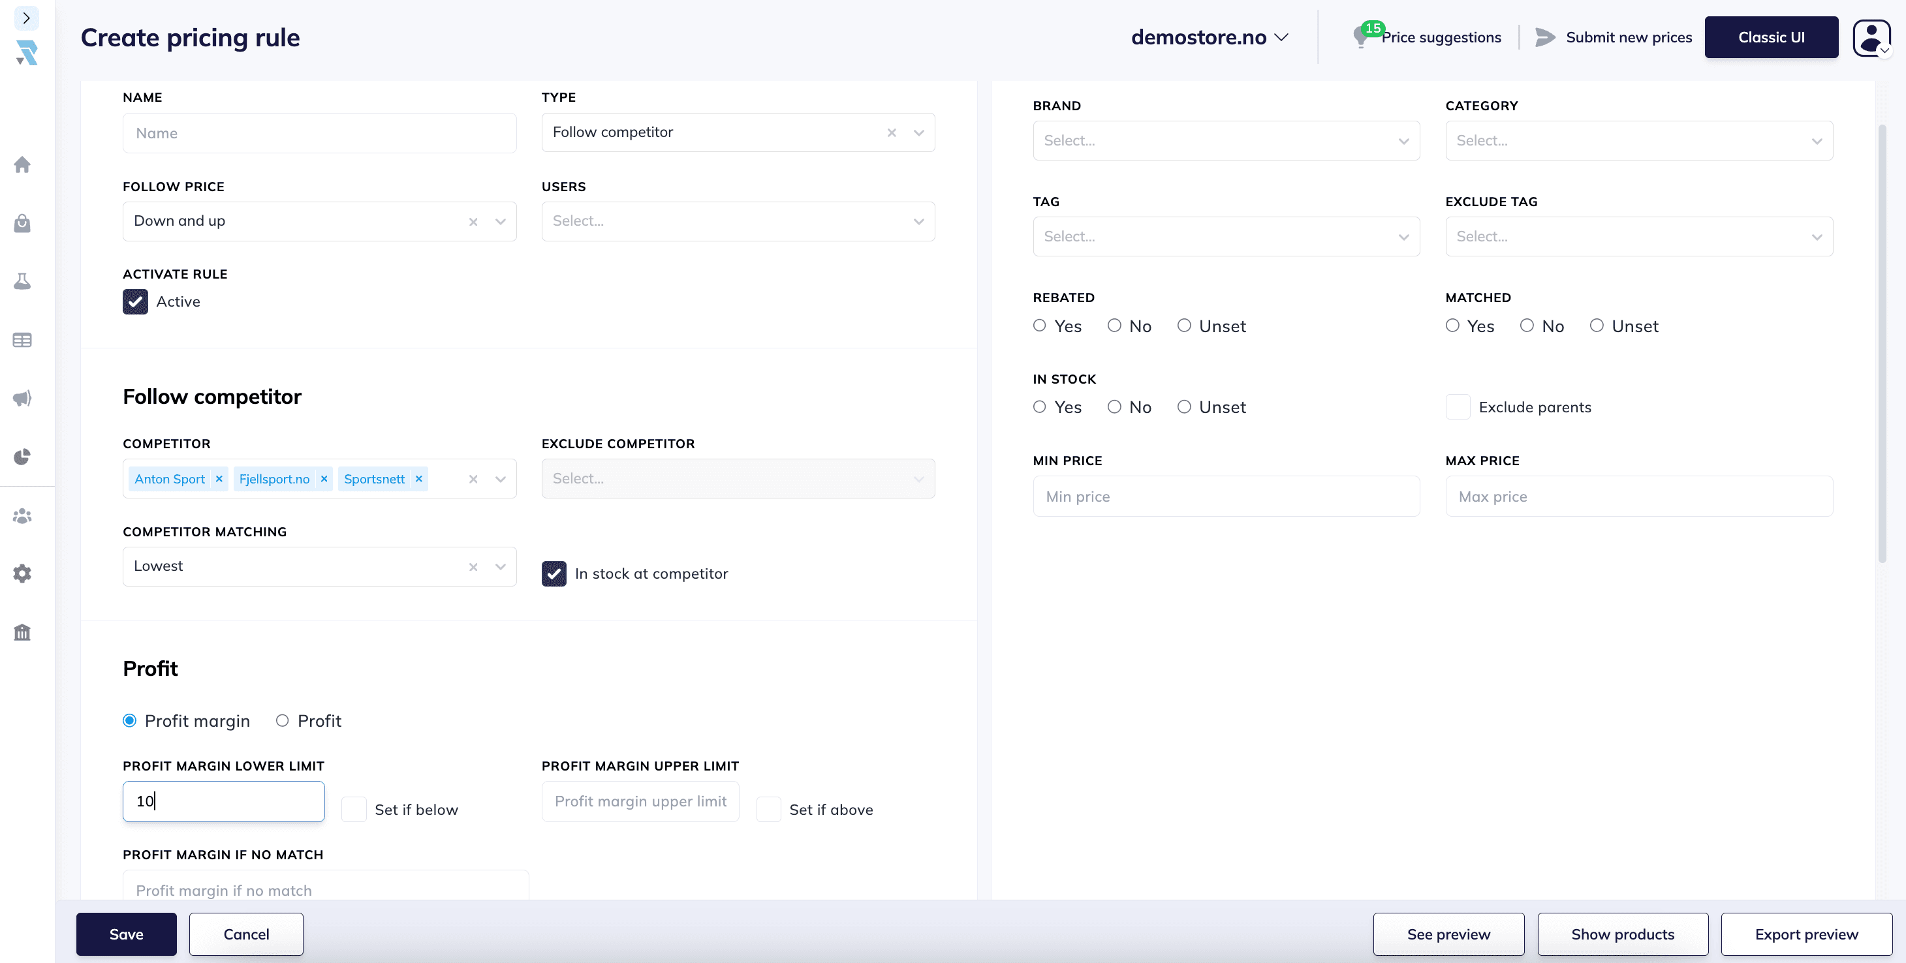Click the home icon in sidebar
Viewport: 1906px width, 963px height.
point(22,164)
